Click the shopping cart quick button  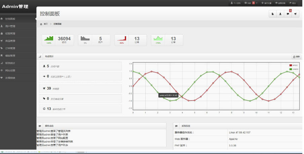(295, 14)
